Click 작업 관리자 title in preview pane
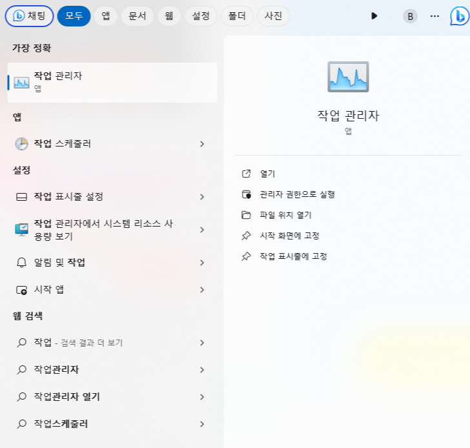 pyautogui.click(x=348, y=116)
